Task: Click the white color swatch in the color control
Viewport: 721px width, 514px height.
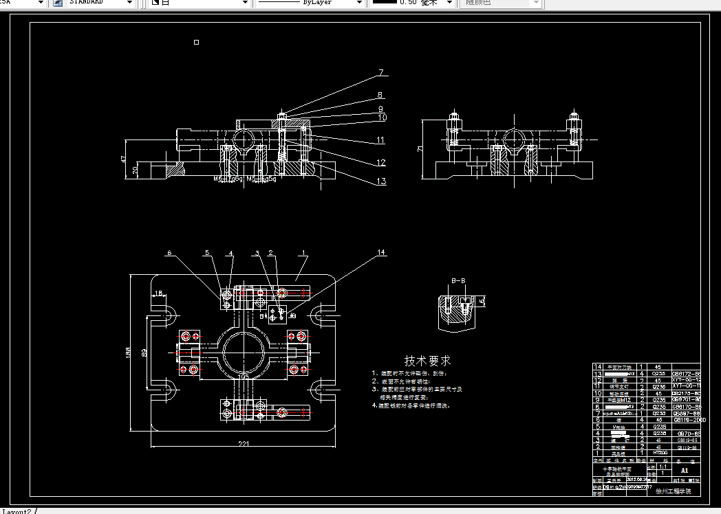Action: pyautogui.click(x=155, y=2)
